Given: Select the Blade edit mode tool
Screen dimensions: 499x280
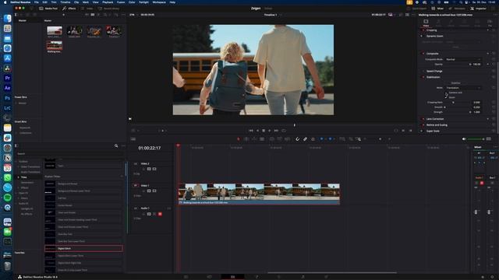Looking at the screenshot, I should click(x=262, y=139).
